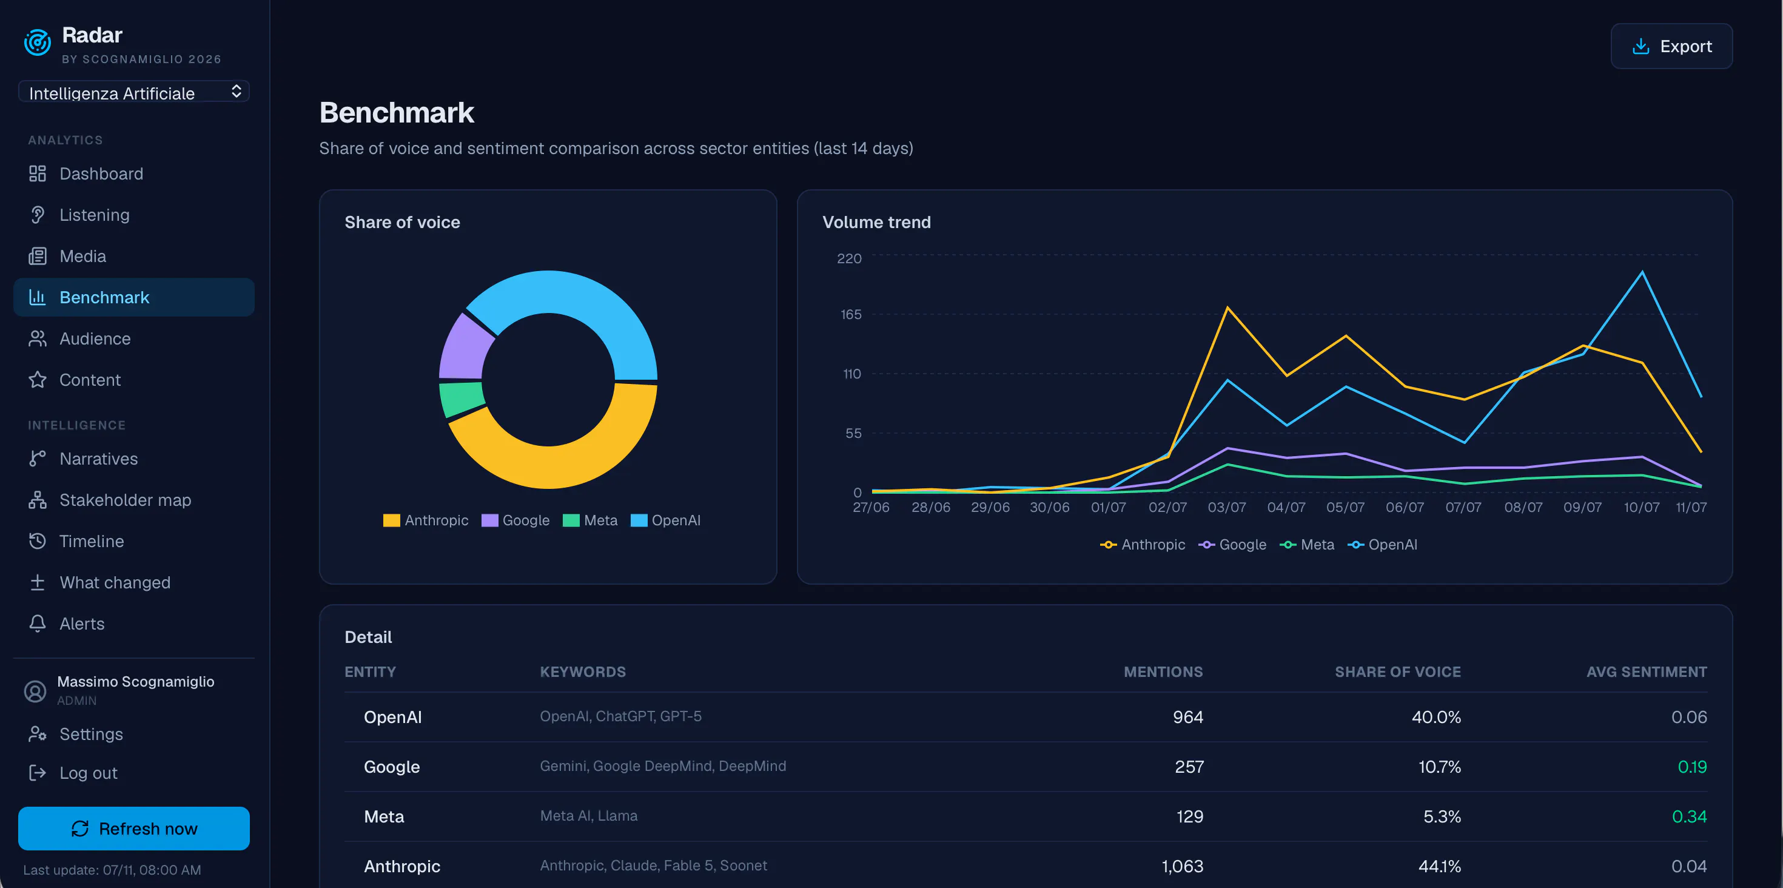Click the MENTIONS column header
The image size is (1783, 888).
pyautogui.click(x=1163, y=672)
